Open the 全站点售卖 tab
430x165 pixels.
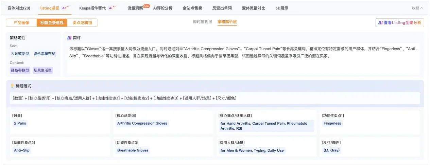point(192,8)
